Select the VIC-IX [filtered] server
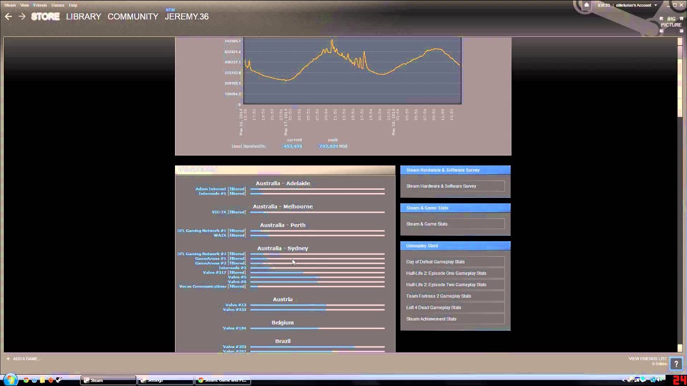 tap(229, 212)
